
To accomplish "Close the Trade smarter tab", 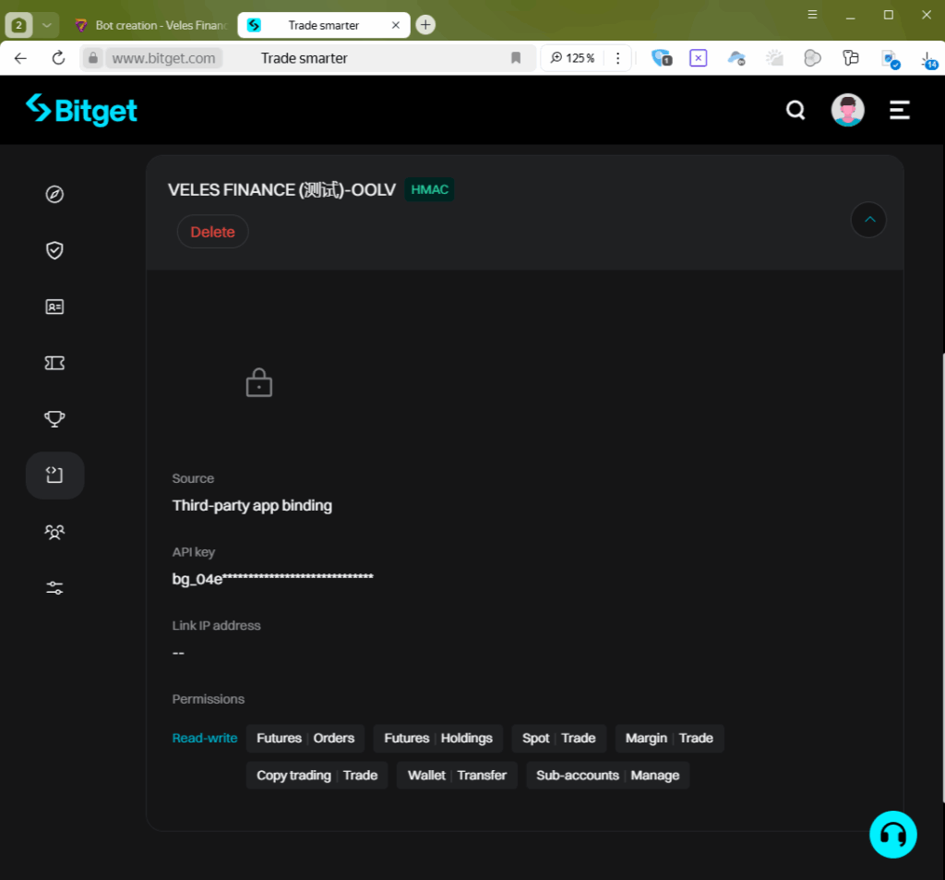I will pos(396,25).
